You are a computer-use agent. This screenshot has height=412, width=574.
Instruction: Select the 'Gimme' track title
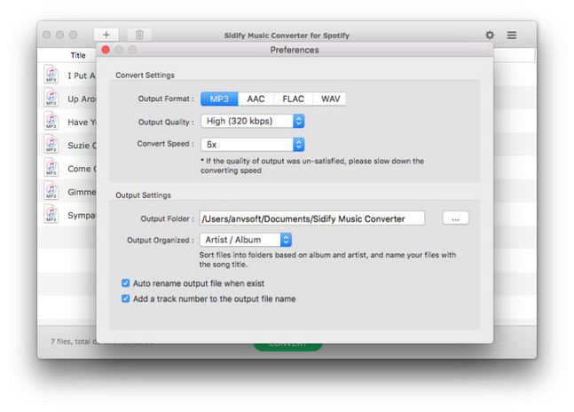82,192
